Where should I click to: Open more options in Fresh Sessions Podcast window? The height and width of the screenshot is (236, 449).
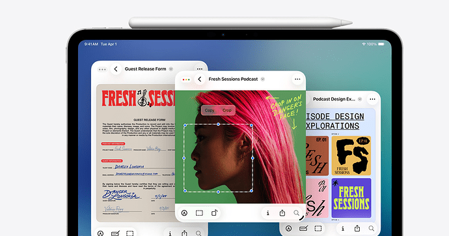tap(297, 79)
